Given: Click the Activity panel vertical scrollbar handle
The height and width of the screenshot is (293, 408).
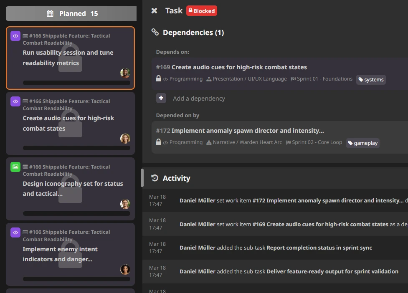Looking at the screenshot, I should pos(142,178).
